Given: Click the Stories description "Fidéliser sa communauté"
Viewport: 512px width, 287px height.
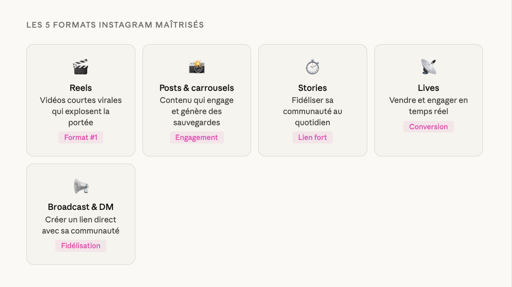Looking at the screenshot, I should click(x=313, y=111).
